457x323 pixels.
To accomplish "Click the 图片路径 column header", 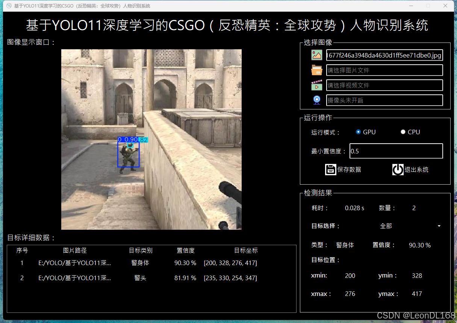I will (x=75, y=250).
